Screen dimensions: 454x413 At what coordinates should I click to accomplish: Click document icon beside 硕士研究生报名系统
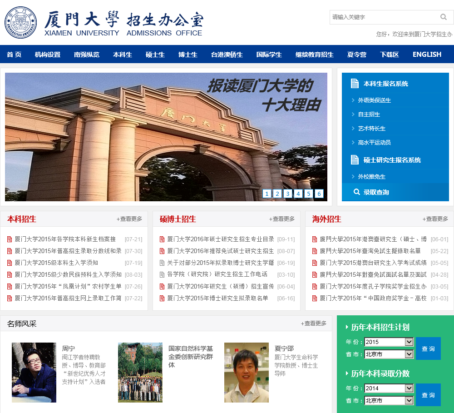click(355, 159)
